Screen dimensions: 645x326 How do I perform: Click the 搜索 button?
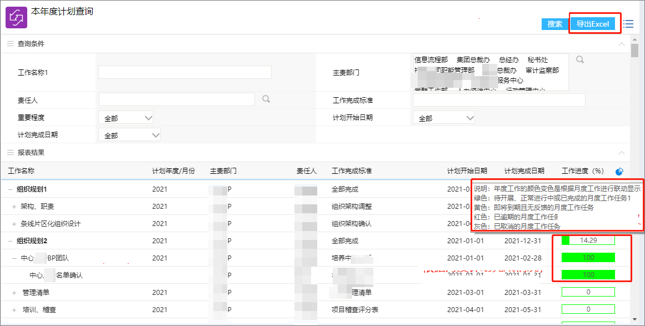(554, 24)
